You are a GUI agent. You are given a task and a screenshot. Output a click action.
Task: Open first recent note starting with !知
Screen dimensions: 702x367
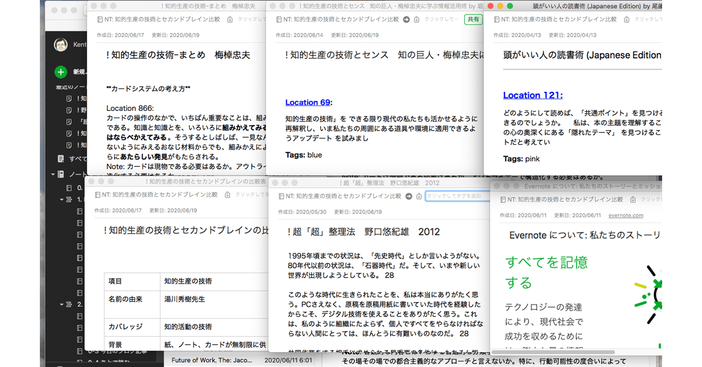69,99
